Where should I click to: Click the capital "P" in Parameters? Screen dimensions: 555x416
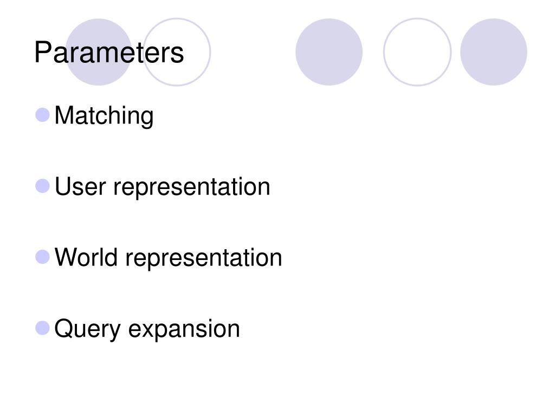click(x=42, y=53)
